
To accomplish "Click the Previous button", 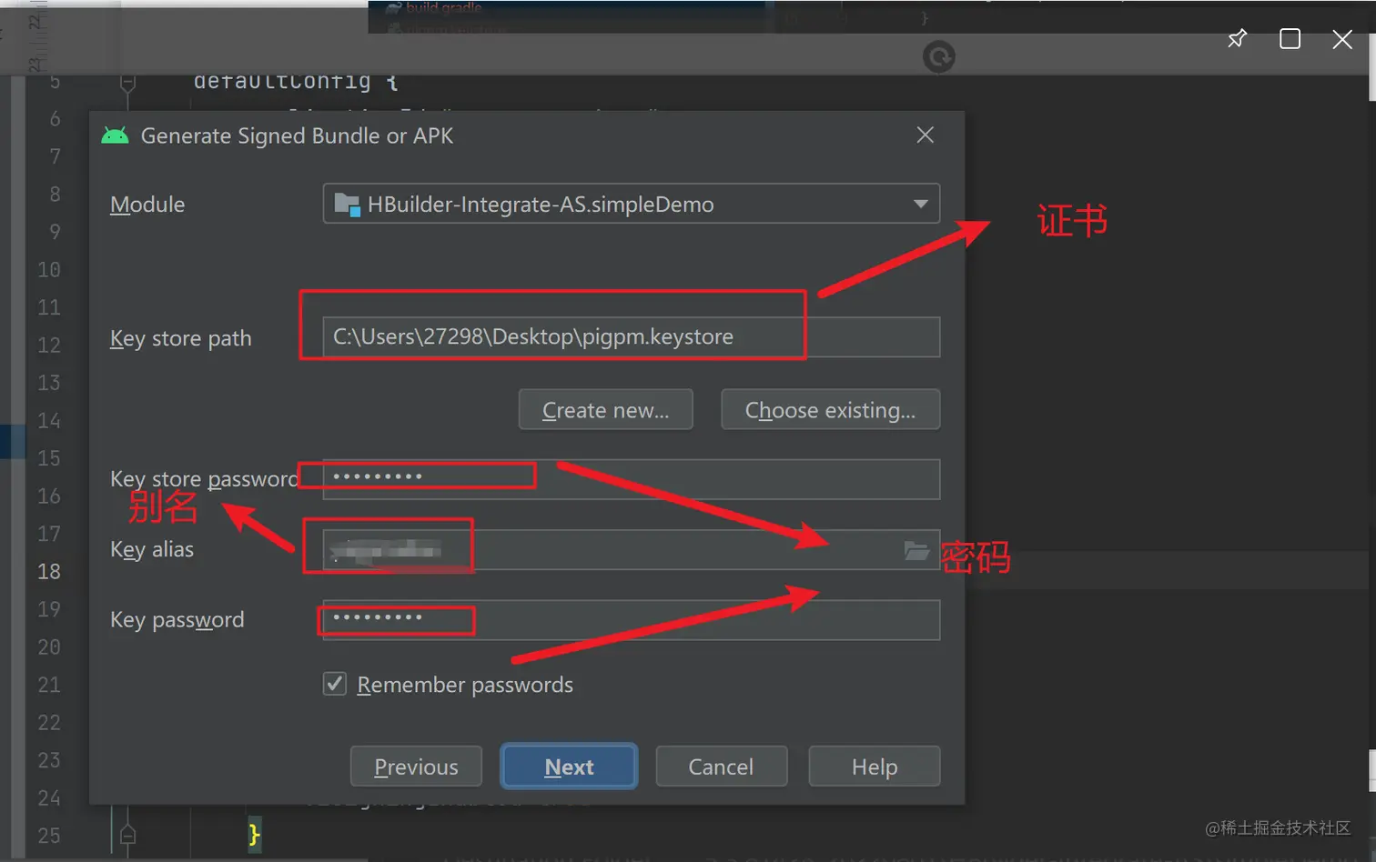I will coord(417,767).
